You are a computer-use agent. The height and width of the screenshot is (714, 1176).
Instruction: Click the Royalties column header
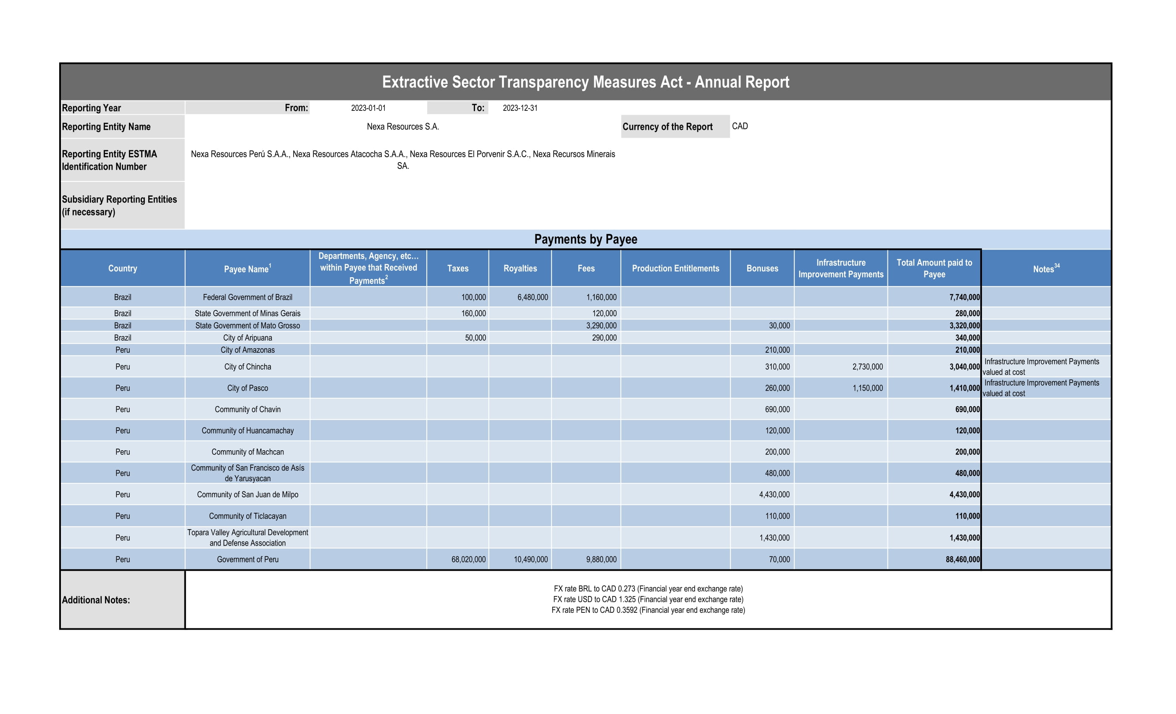pos(520,268)
